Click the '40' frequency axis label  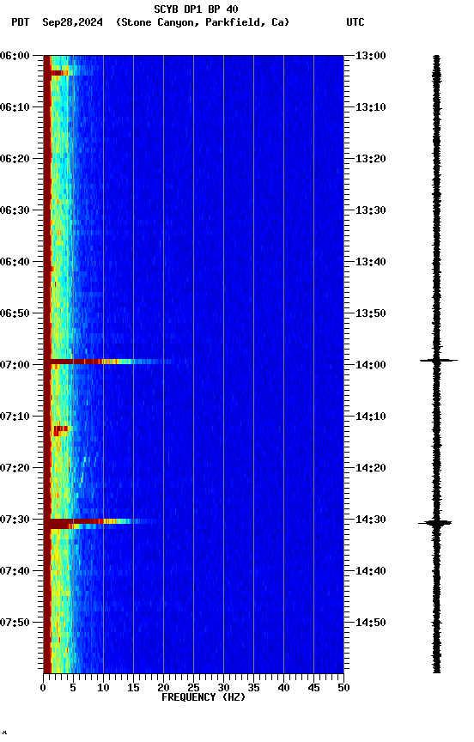[283, 688]
